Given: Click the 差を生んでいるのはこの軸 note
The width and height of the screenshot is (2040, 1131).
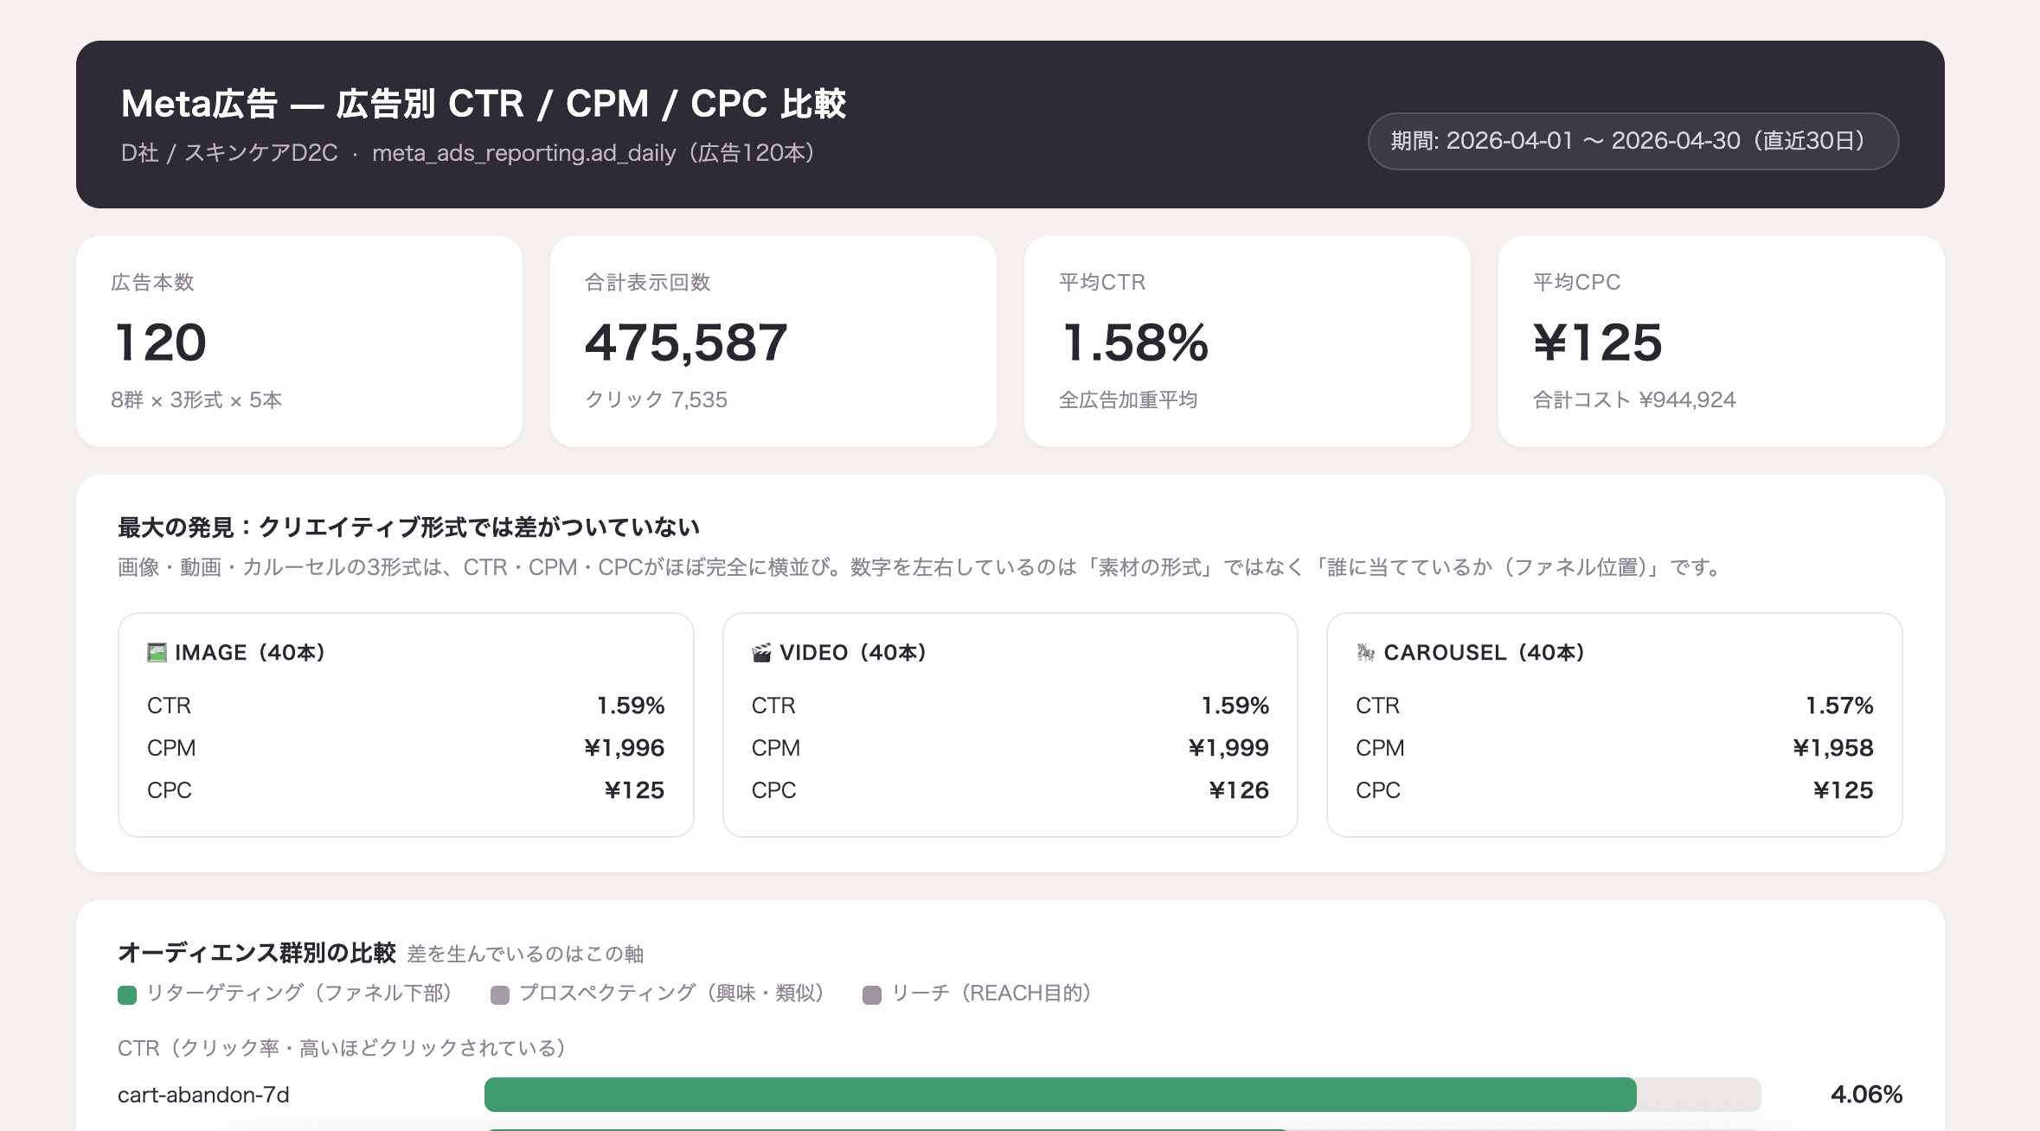Looking at the screenshot, I should pos(525,954).
